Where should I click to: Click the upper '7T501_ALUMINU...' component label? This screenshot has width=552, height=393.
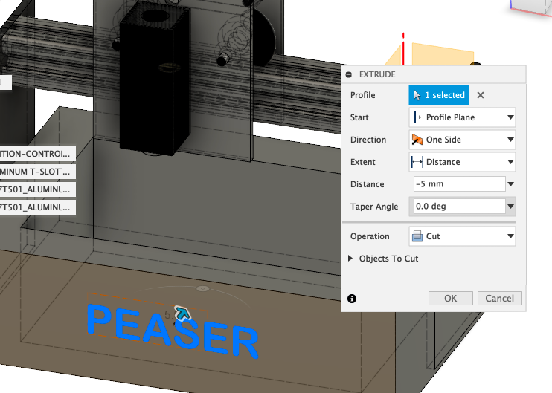pos(38,189)
